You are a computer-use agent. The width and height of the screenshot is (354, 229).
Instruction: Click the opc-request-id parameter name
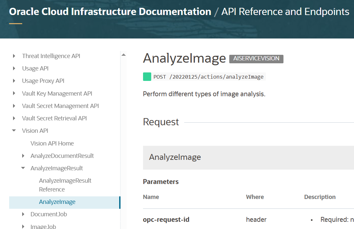pos(166,220)
